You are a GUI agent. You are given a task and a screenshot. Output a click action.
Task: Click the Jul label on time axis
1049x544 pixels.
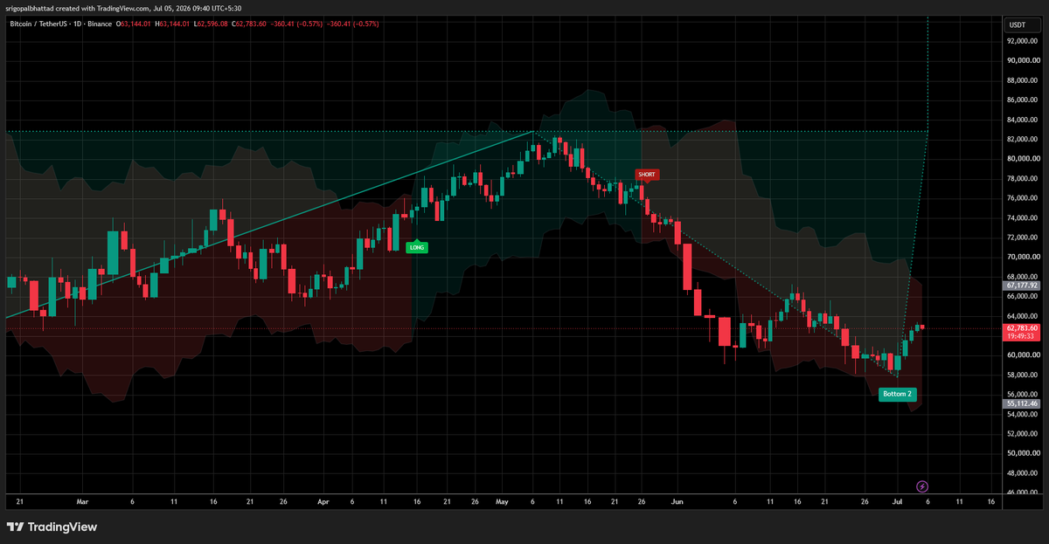click(x=898, y=502)
